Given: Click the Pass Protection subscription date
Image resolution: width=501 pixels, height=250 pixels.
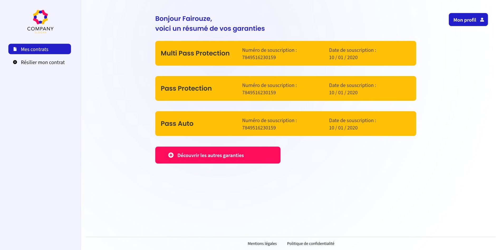Looking at the screenshot, I should click(x=343, y=93).
